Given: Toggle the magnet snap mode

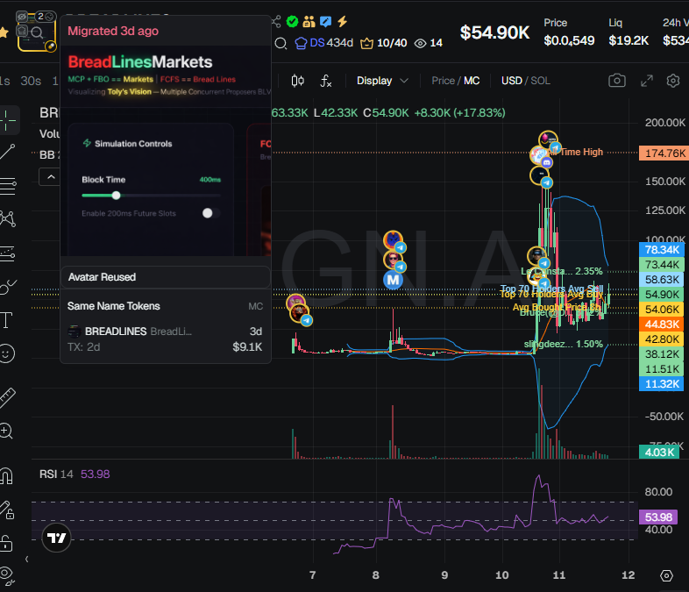Looking at the screenshot, I should [7, 475].
